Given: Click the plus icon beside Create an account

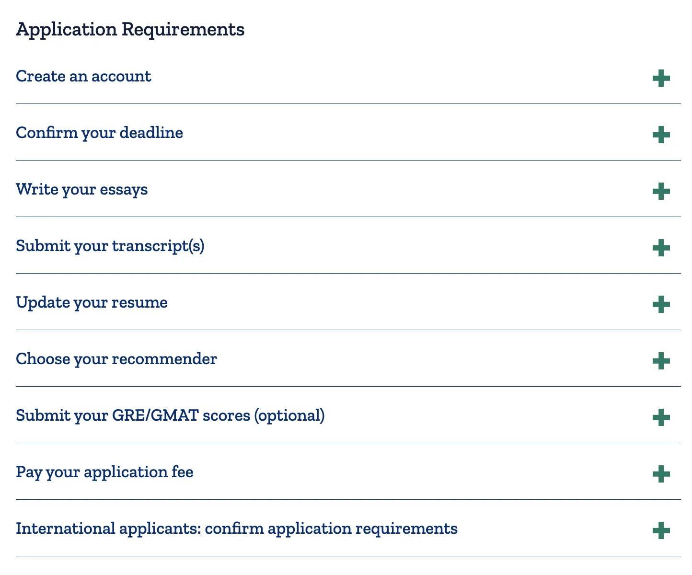Looking at the screenshot, I should click(x=661, y=78).
